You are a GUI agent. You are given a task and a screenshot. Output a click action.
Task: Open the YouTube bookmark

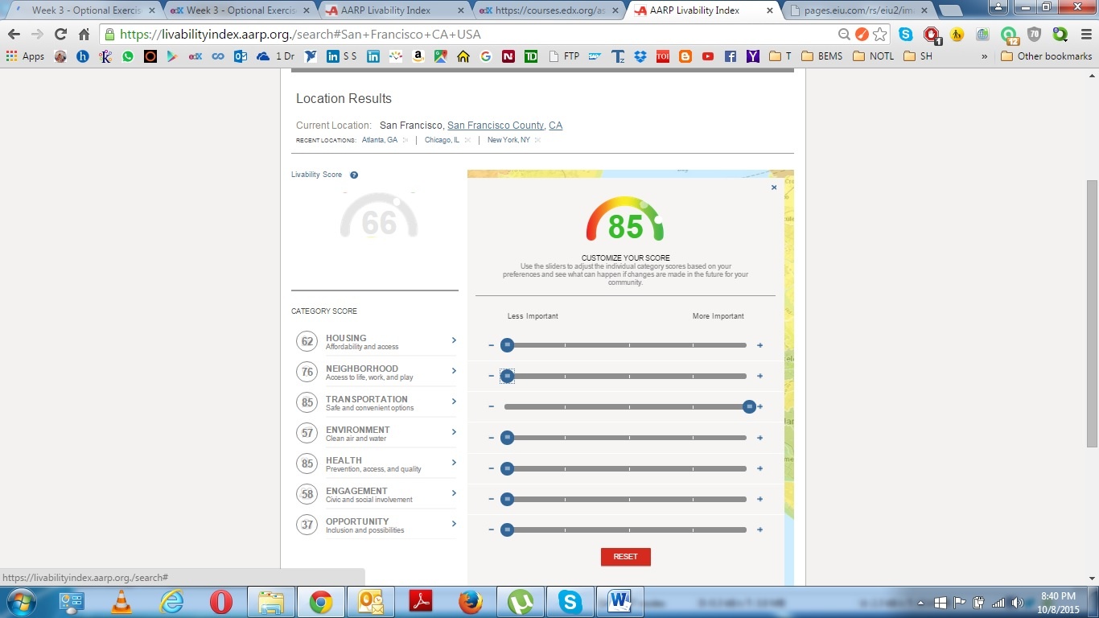coord(708,56)
